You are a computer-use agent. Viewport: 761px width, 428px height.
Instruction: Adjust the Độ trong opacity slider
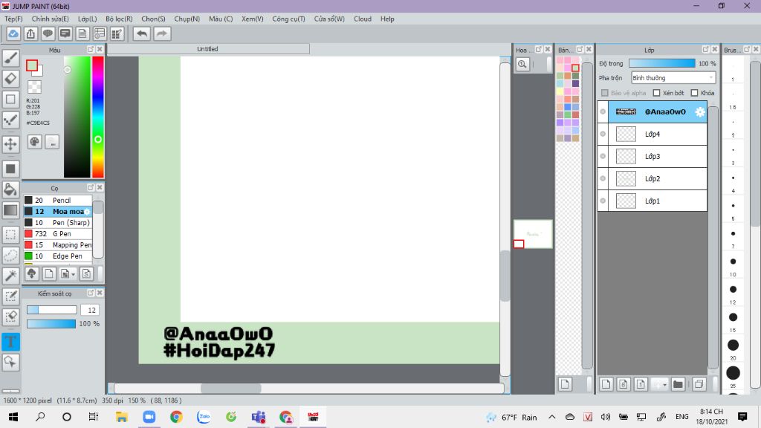[662, 64]
